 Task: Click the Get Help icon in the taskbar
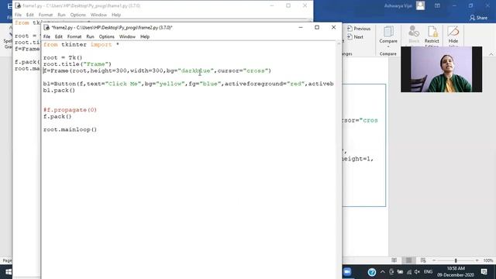[372, 272]
